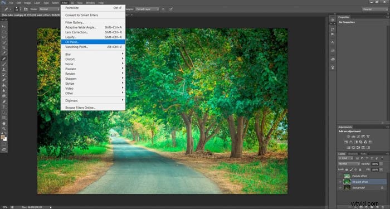Choose Liquify from Filter menu
This screenshot has width=390, height=209.
point(93,37)
